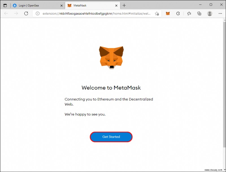This screenshot has width=226, height=172.
Task: Add this page to favorites
Action: pyautogui.click(x=157, y=13)
